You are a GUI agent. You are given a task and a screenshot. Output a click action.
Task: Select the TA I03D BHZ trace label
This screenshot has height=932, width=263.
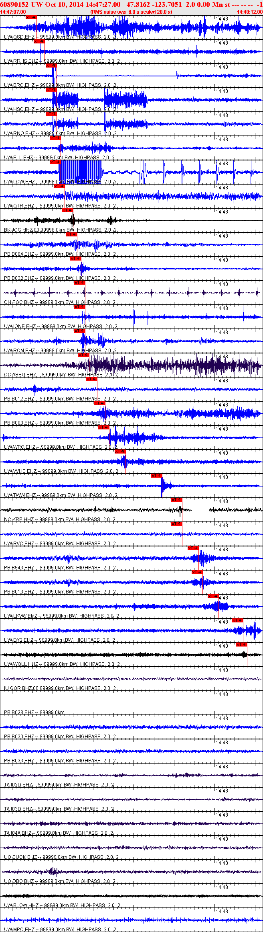point(59,809)
